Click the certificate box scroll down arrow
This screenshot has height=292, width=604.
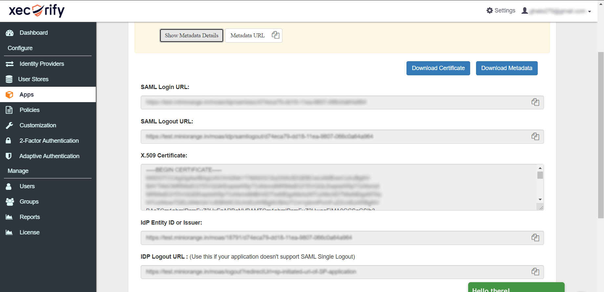tap(540, 199)
